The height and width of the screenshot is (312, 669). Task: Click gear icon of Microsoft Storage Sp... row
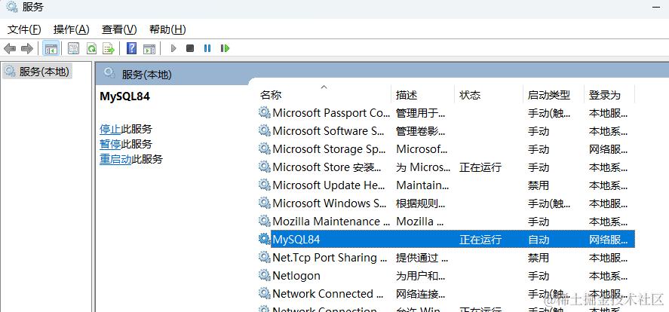265,148
